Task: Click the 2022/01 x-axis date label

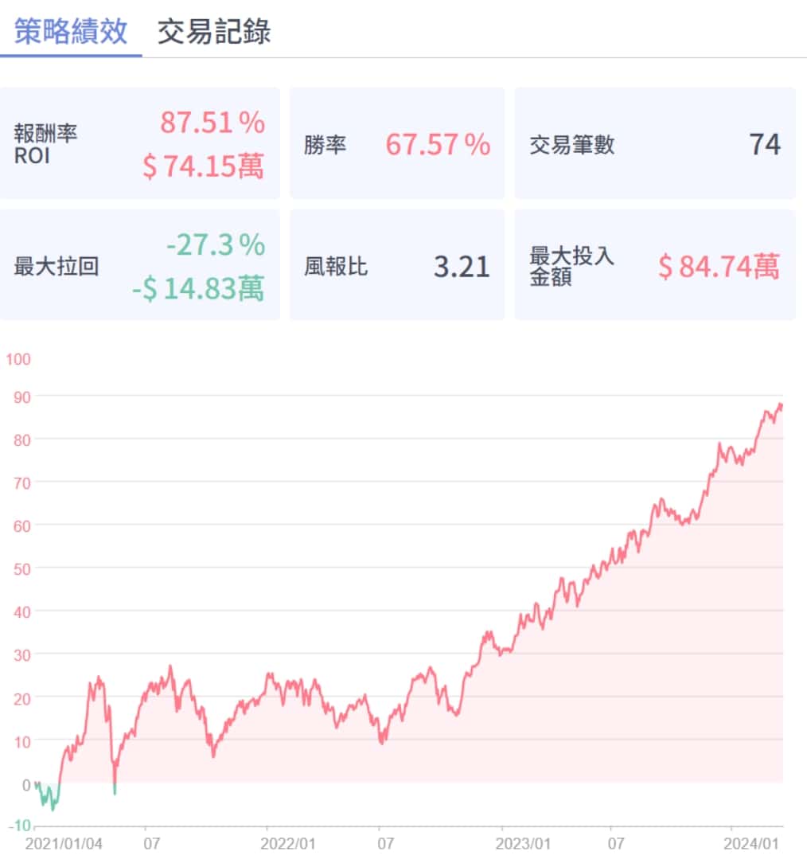Action: [x=289, y=842]
